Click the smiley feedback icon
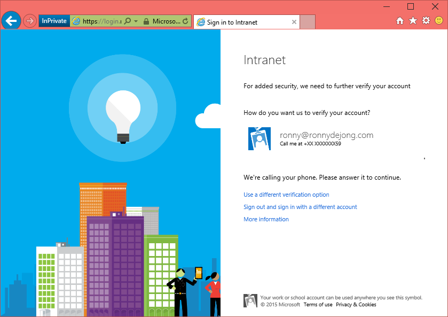Viewport: 448px width, 317px height. [439, 21]
